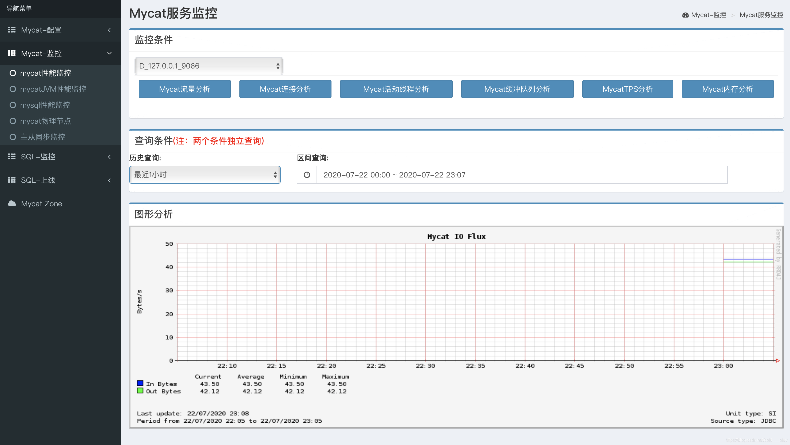Click the dashboard icon in breadcrumb
790x445 pixels.
pyautogui.click(x=685, y=15)
